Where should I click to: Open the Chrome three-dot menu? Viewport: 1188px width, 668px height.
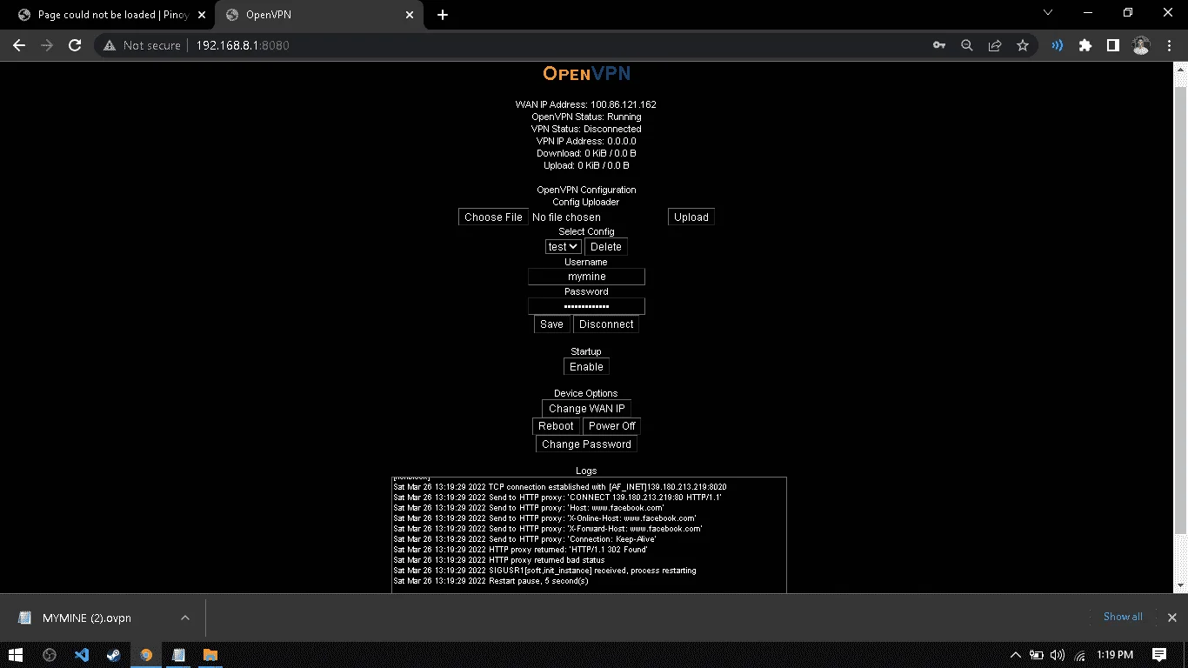(x=1169, y=45)
